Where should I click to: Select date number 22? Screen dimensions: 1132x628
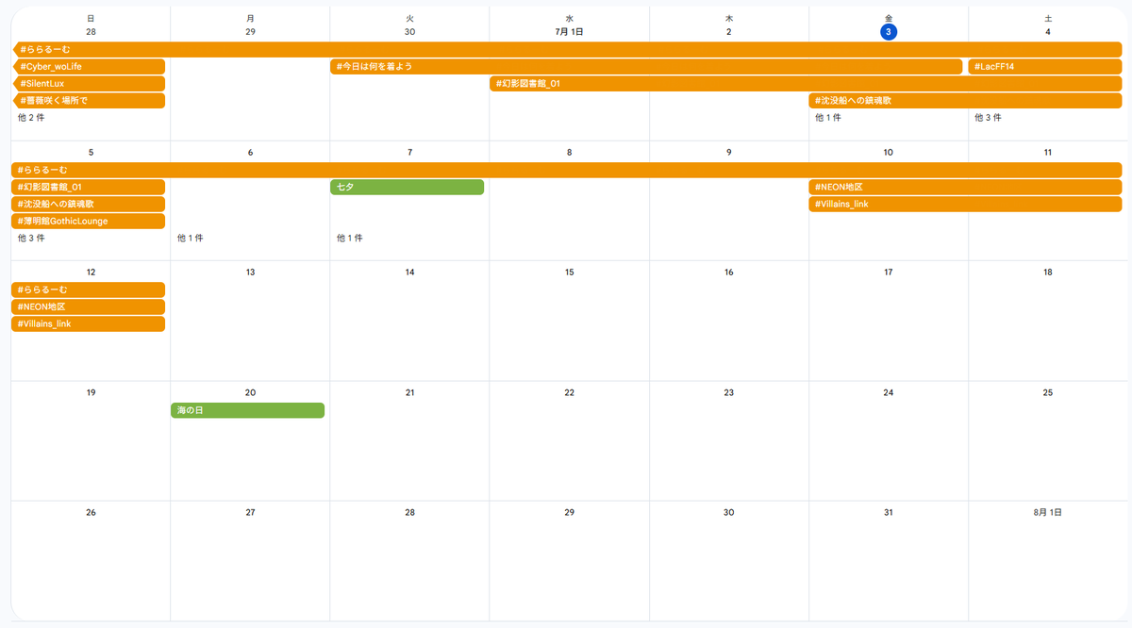570,393
